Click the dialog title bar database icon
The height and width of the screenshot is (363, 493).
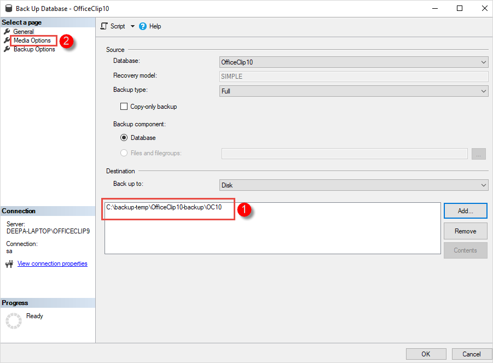[x=8, y=8]
